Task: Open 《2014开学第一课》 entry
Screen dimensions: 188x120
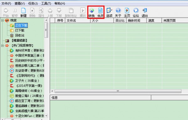Action: (x=29, y=86)
